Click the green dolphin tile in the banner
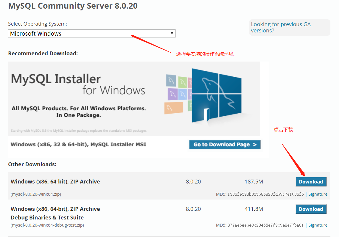The height and width of the screenshot is (237, 345). click(x=183, y=82)
